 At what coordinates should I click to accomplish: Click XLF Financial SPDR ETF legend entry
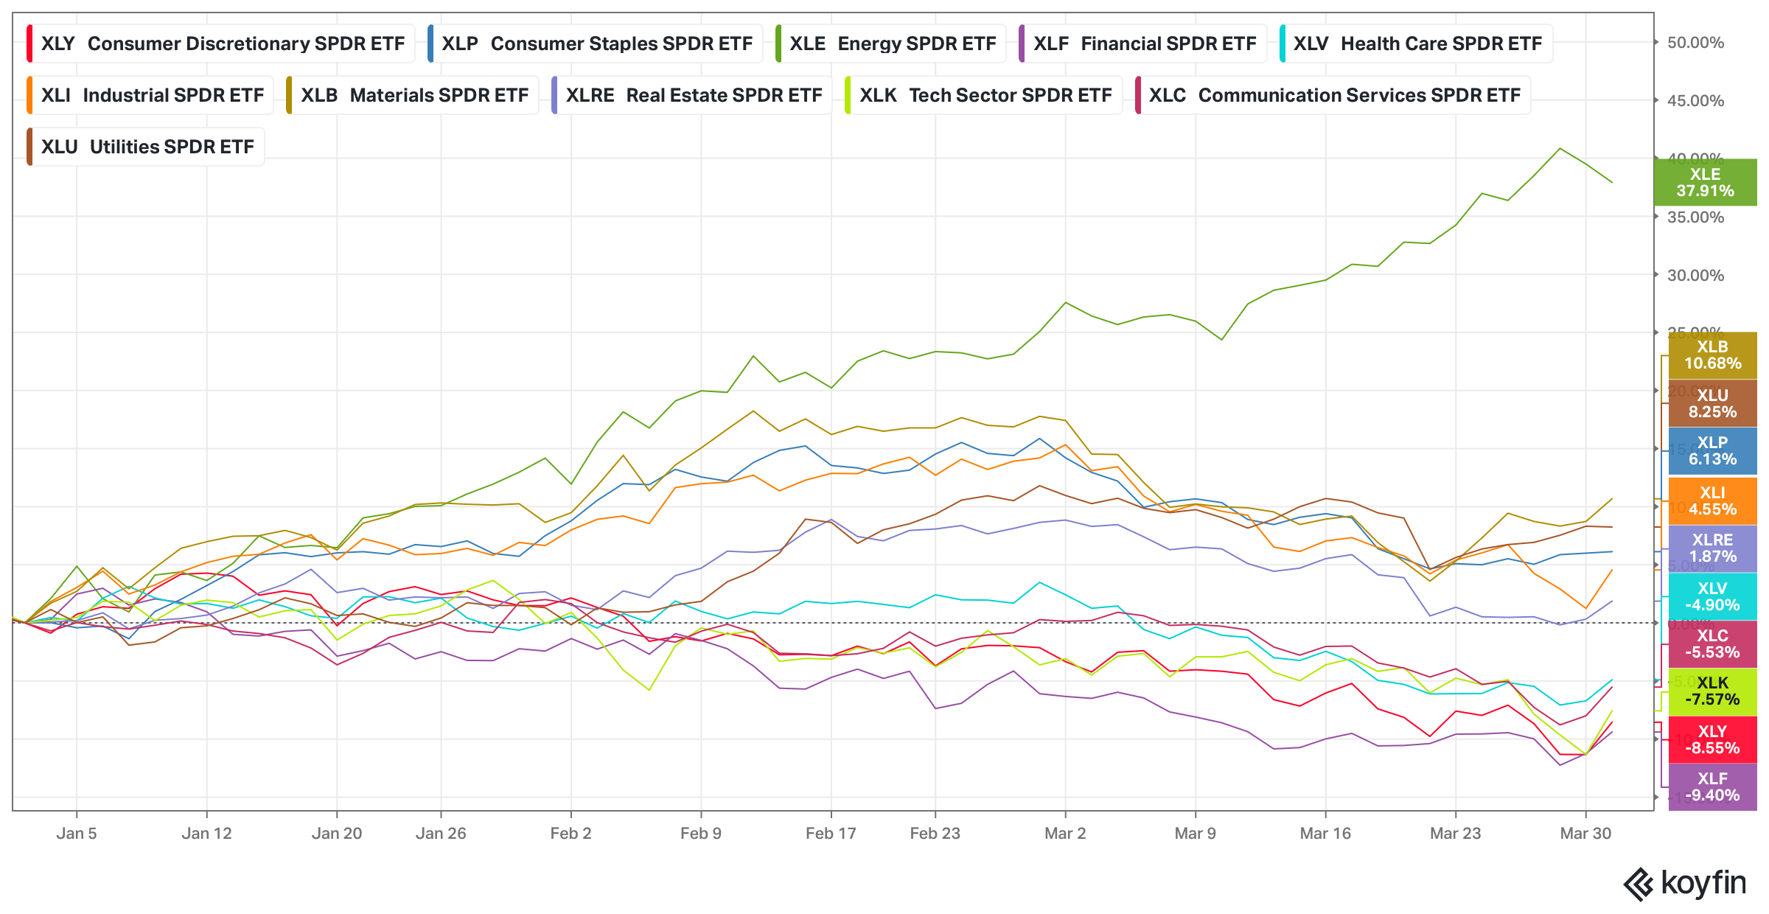click(1144, 43)
